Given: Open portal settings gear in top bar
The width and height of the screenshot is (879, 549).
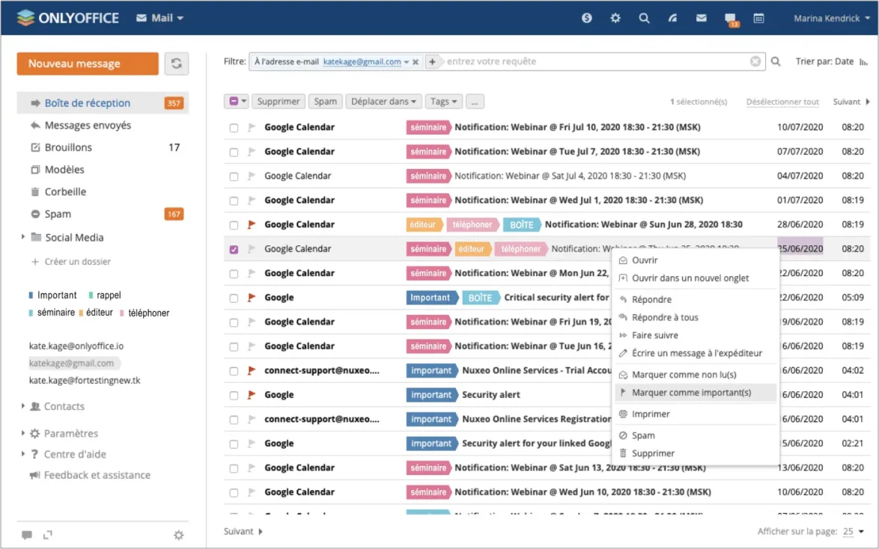Looking at the screenshot, I should (615, 18).
